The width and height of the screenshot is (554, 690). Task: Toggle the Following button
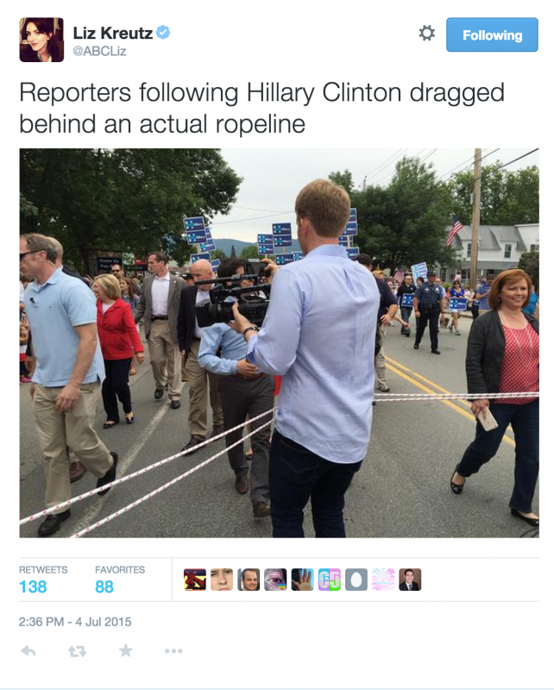[x=492, y=34]
